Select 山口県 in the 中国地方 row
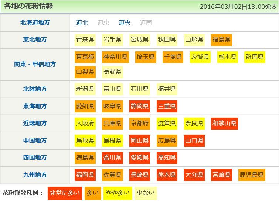 [x=194, y=141]
